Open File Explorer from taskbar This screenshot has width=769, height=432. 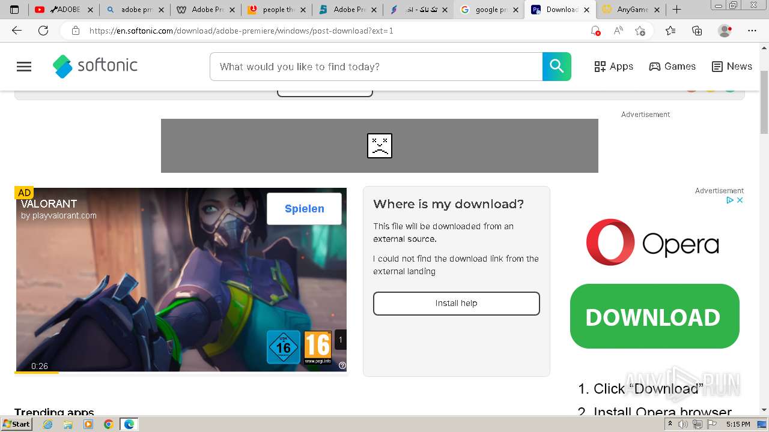68,424
